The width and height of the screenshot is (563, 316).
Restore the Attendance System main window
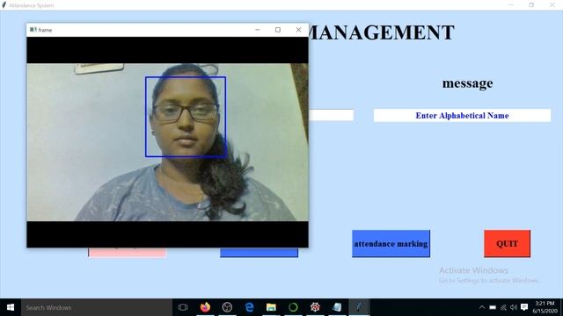(531, 5)
